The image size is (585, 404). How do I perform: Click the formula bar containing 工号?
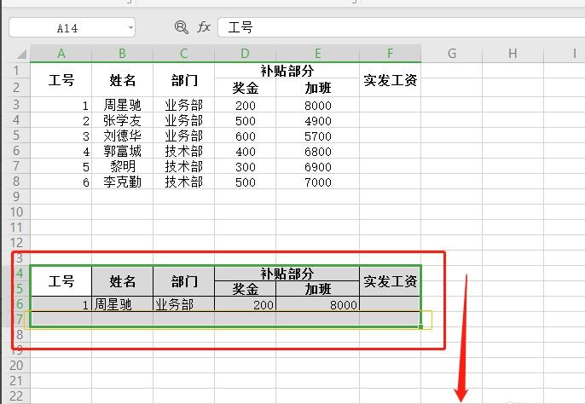click(401, 27)
